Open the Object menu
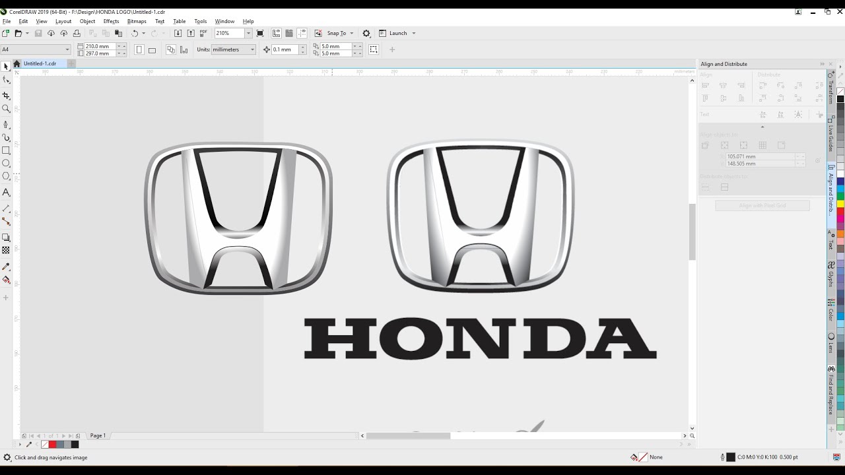This screenshot has height=475, width=845. pyautogui.click(x=87, y=21)
